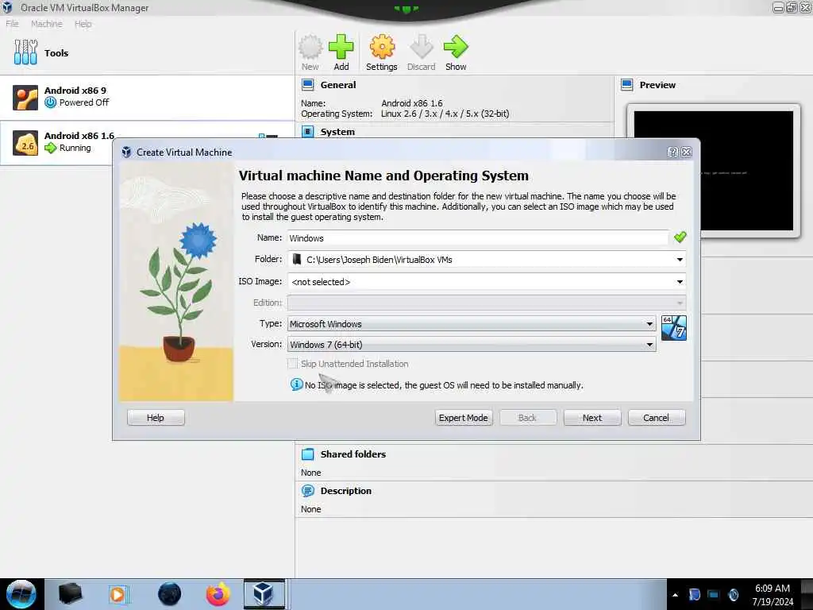Click the flag action center tray icon
The height and width of the screenshot is (610, 813).
tap(694, 594)
